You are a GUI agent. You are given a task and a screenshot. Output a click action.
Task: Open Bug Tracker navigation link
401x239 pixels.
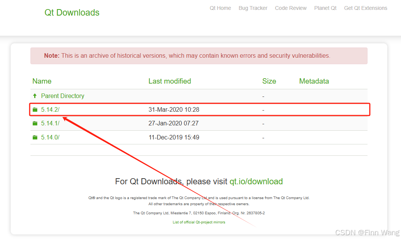click(x=253, y=8)
